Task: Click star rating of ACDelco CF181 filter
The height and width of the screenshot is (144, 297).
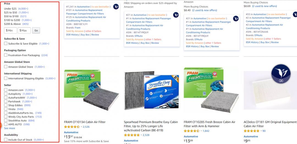Action: click(252, 131)
